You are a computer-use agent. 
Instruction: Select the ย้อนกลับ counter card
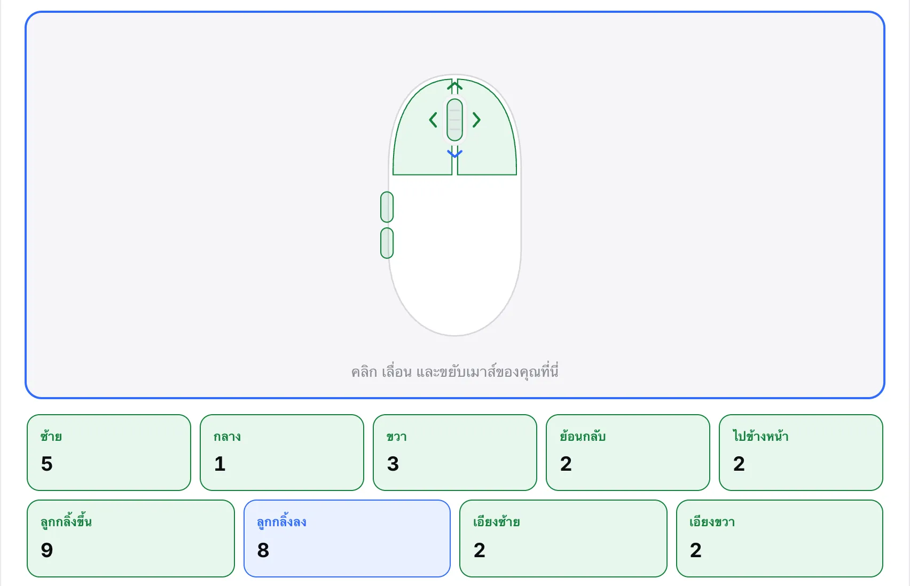tap(628, 453)
